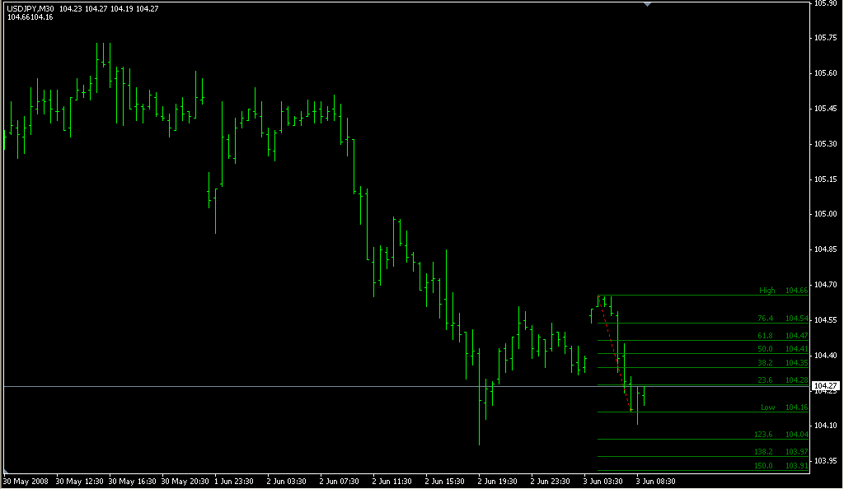Click the 3 Jun 08:30 time label
This screenshot has height=489, width=844.
coord(655,481)
